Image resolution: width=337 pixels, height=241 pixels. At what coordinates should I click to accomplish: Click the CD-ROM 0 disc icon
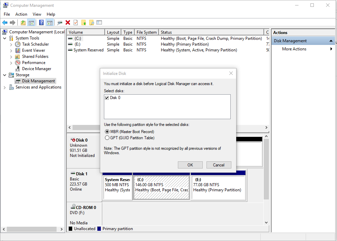[73, 207]
